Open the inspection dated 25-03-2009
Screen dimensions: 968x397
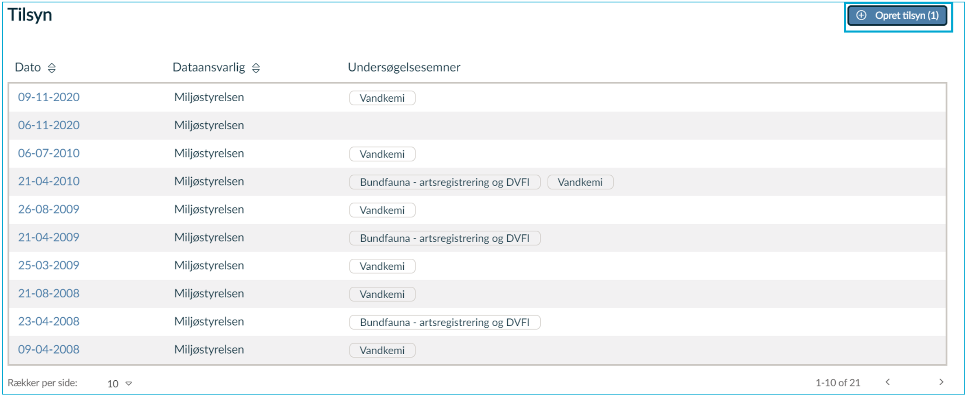click(x=49, y=266)
